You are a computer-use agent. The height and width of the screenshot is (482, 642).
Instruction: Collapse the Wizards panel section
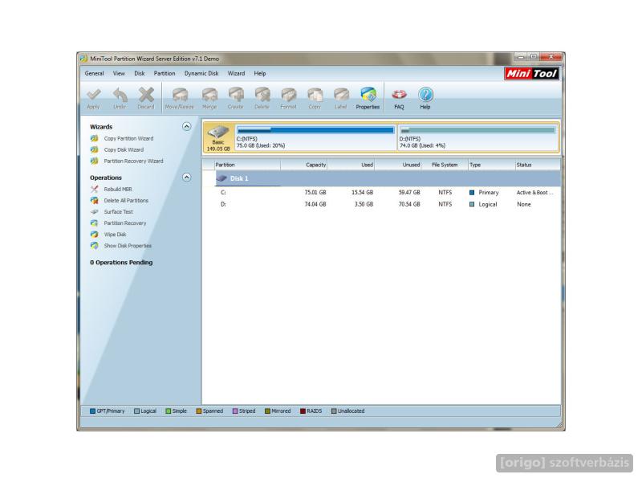point(187,126)
